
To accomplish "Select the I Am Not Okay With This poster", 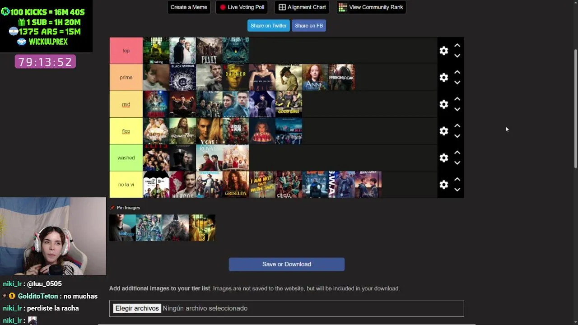I will (262, 185).
